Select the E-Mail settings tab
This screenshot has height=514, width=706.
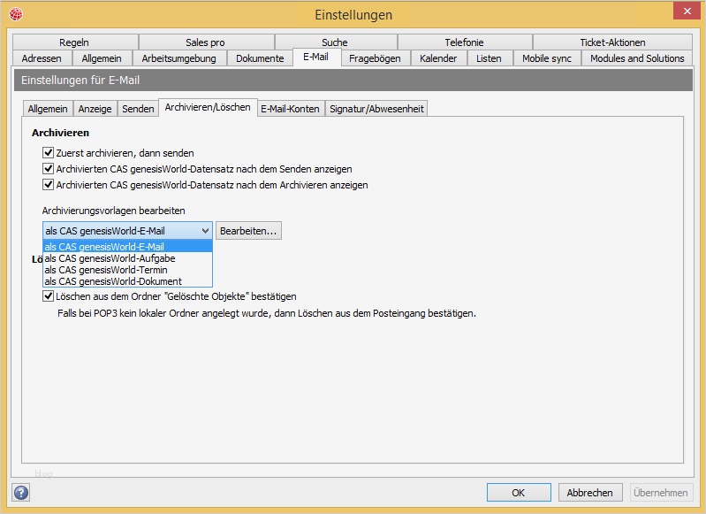point(316,57)
